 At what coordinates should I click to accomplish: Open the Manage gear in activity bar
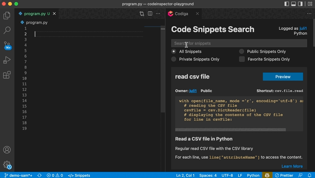click(7, 165)
